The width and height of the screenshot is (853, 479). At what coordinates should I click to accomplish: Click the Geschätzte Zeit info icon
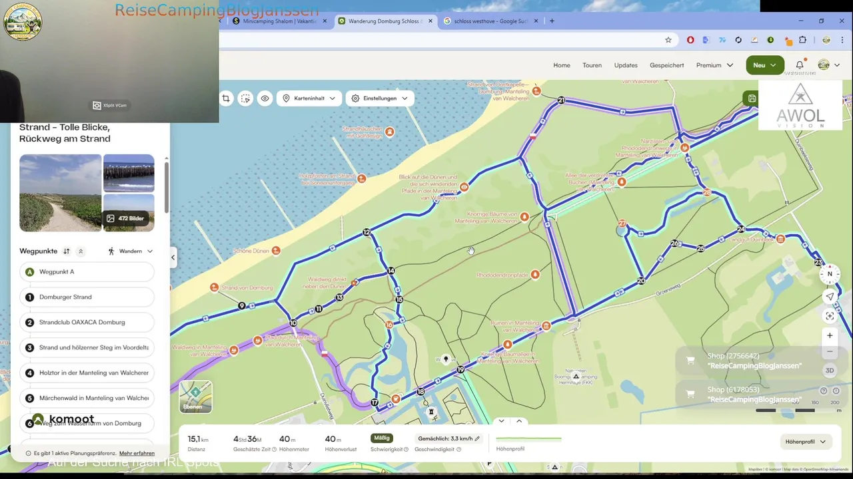click(274, 450)
